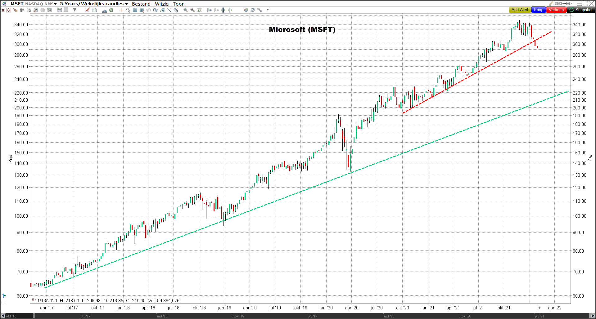Click the red four-arrows rescale chart icon
The height and width of the screenshot is (319, 596).
click(8, 10)
